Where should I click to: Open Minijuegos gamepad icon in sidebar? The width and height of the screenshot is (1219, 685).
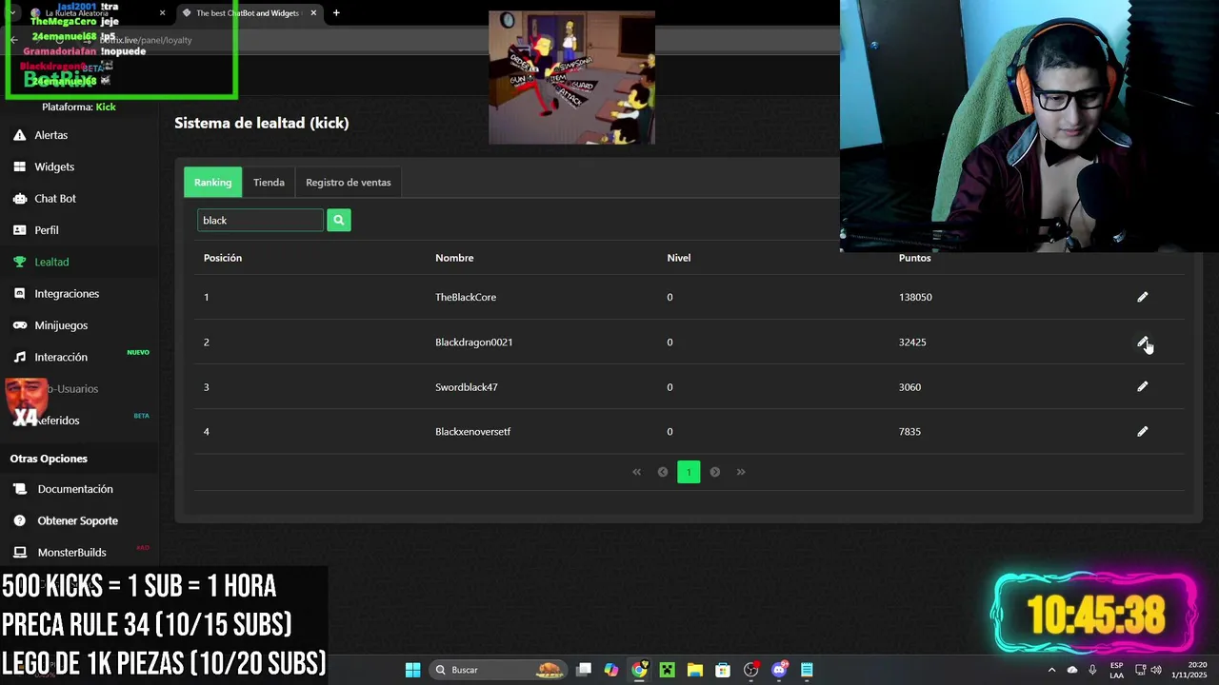click(19, 325)
